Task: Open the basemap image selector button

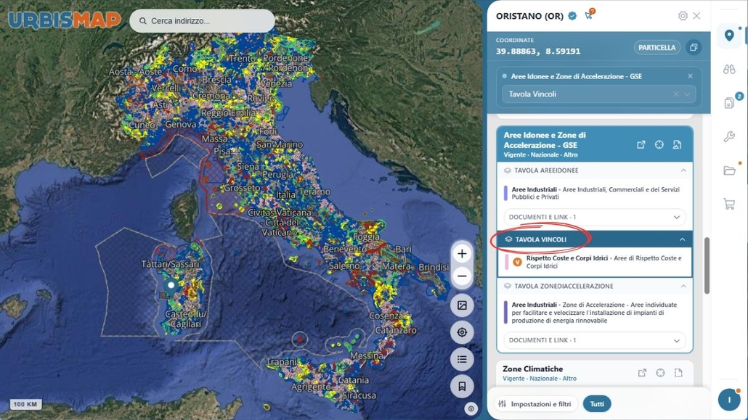Action: [462, 305]
